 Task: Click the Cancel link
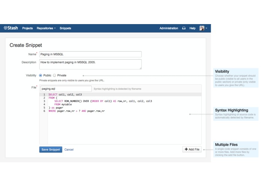point(69,149)
